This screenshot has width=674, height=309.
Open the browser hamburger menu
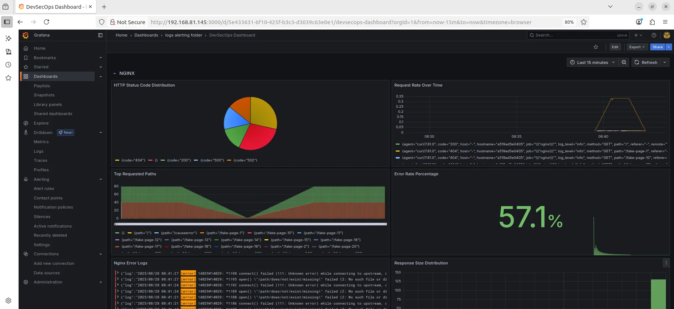[665, 22]
